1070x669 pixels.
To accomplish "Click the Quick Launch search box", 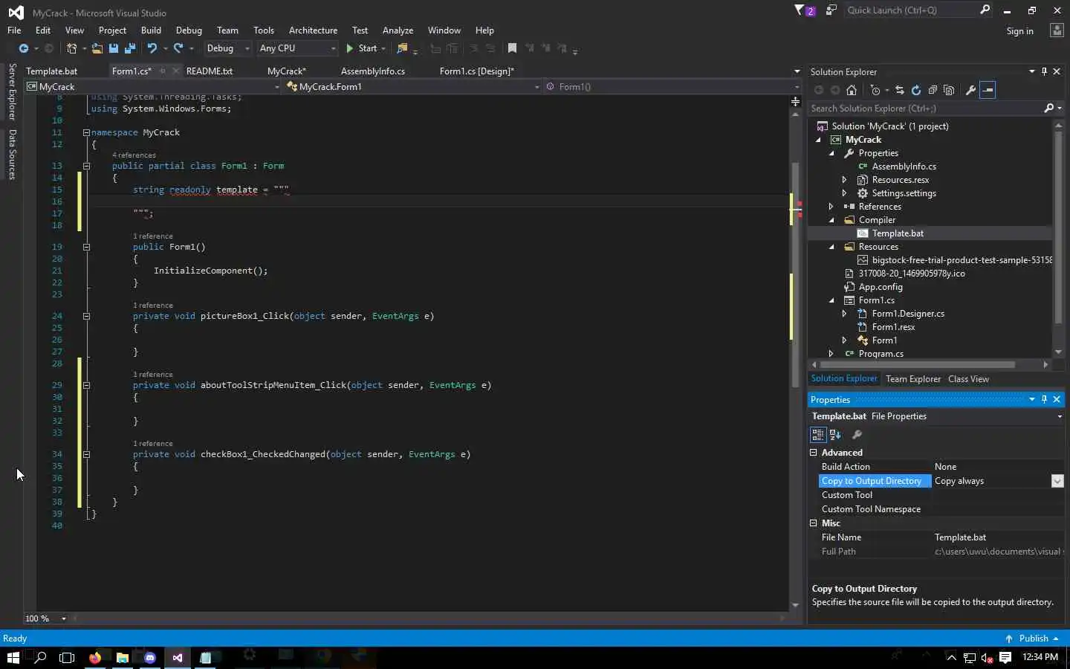I will [911, 10].
